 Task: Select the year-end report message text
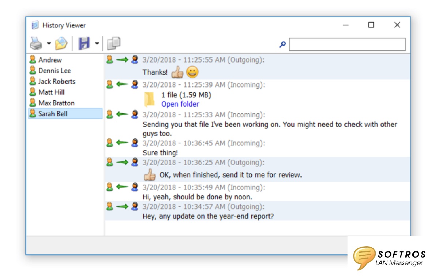[208, 216]
